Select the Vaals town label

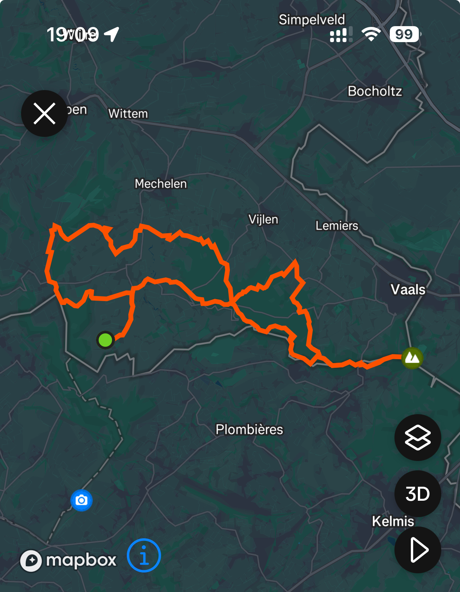coord(408,289)
